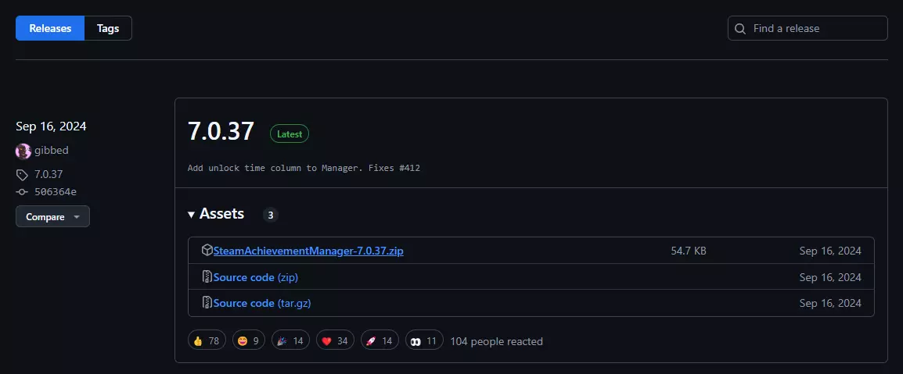Click the Sep 16, 2024 release date in sidebar
This screenshot has height=374, width=903.
pos(52,126)
